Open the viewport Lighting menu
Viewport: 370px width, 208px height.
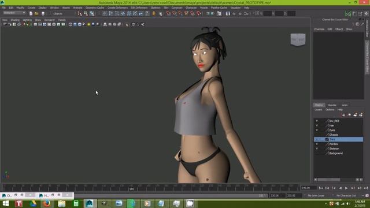(27, 20)
